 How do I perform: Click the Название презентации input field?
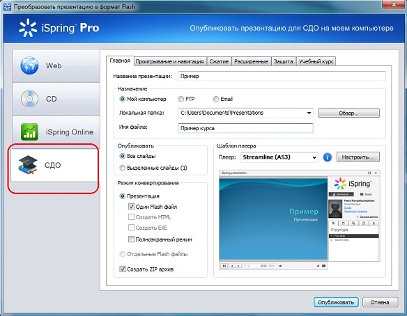(x=282, y=76)
